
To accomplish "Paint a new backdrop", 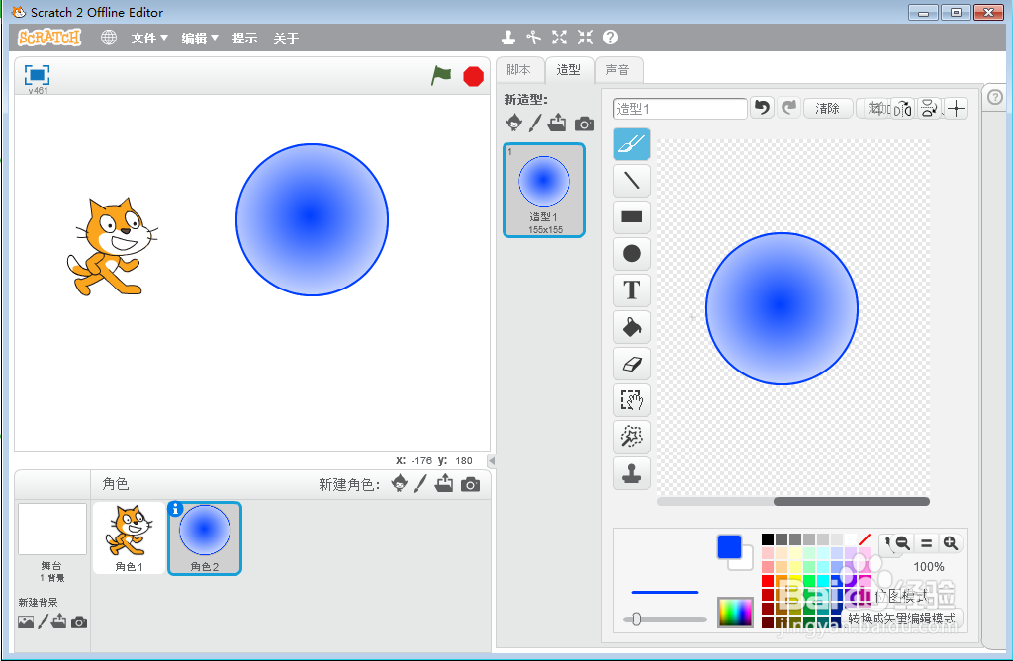I will (43, 621).
